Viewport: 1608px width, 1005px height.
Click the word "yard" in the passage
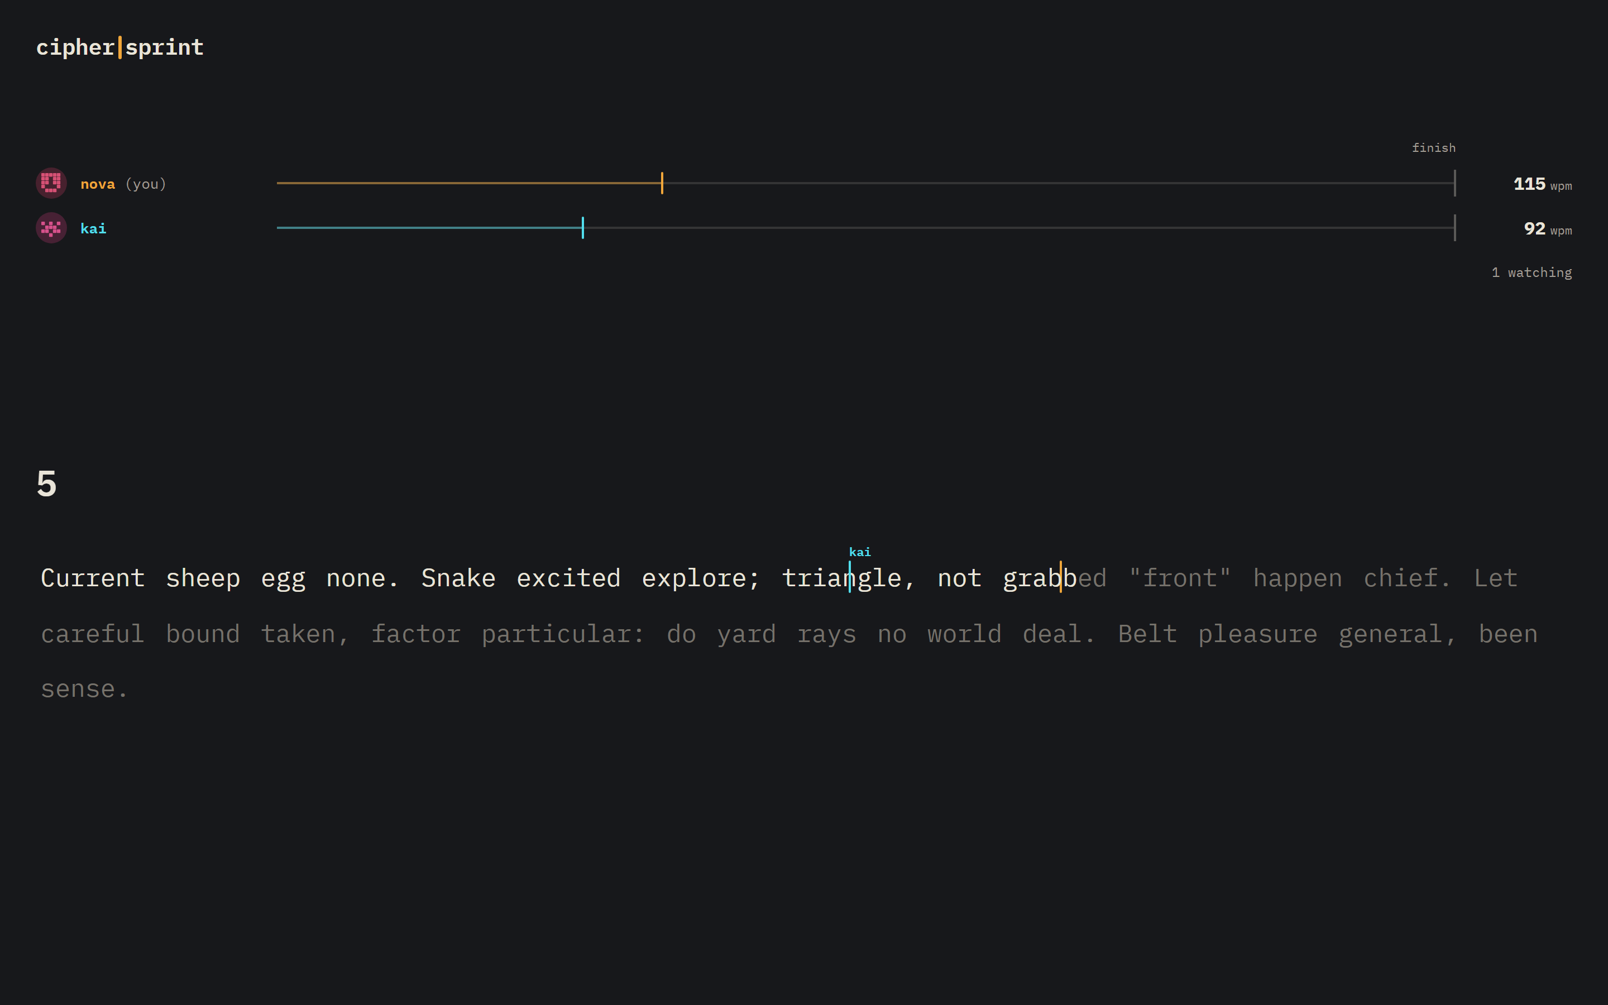[747, 635]
